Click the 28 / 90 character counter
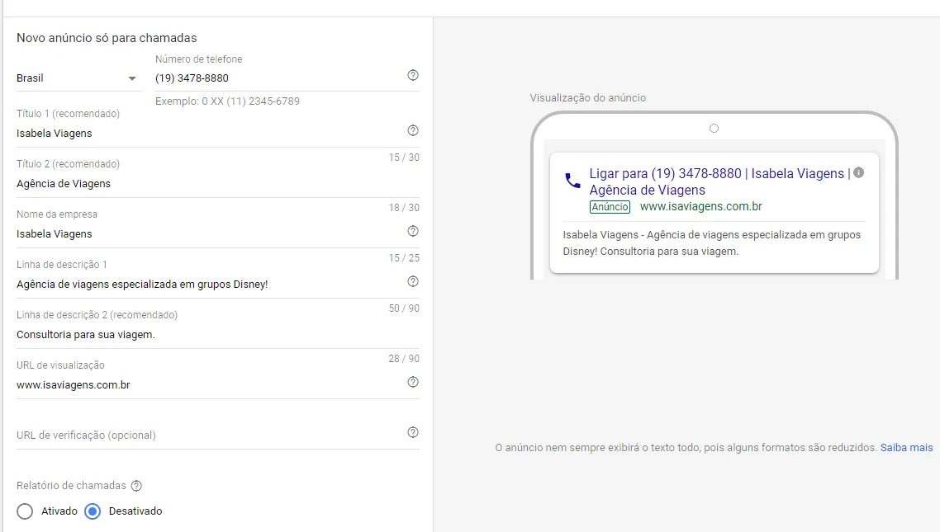 coord(404,359)
